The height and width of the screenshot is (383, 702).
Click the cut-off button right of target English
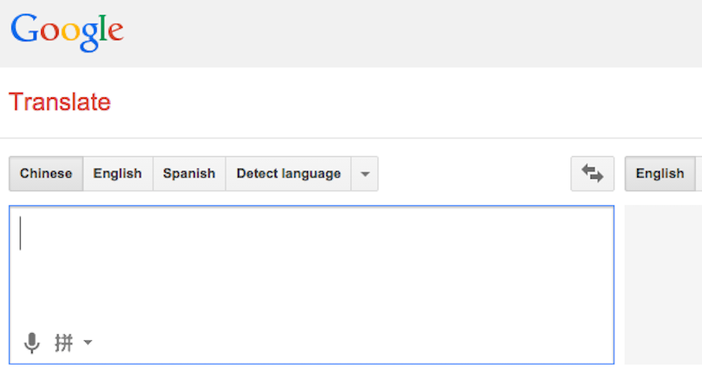point(699,174)
